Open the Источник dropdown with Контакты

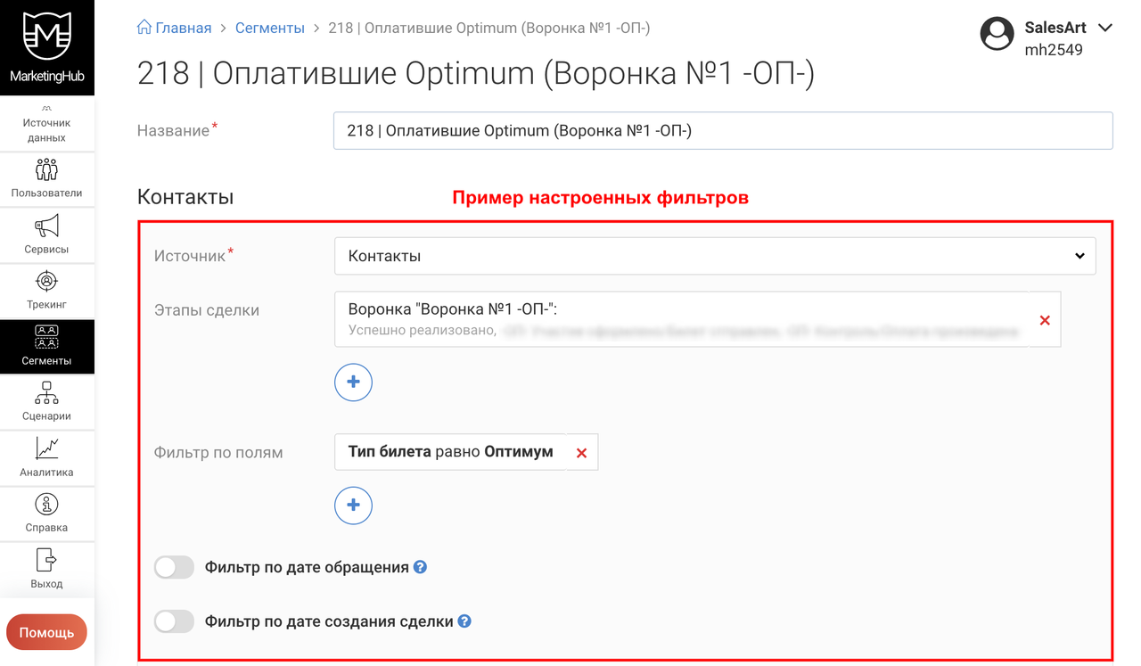(x=715, y=256)
